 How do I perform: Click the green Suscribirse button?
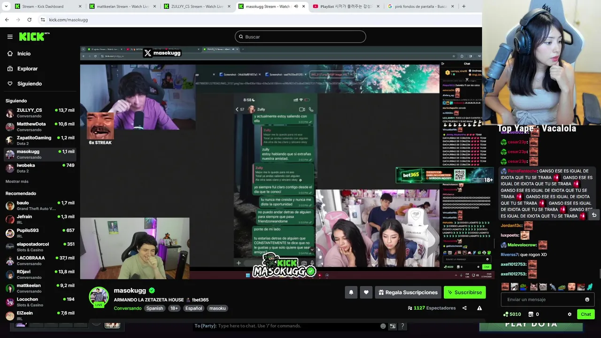tap(465, 292)
